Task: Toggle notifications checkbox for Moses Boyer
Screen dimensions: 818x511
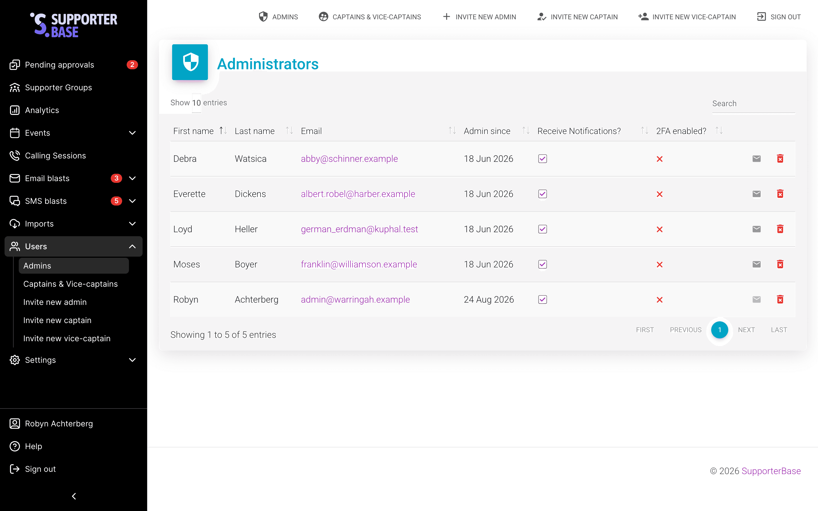Action: (542, 264)
